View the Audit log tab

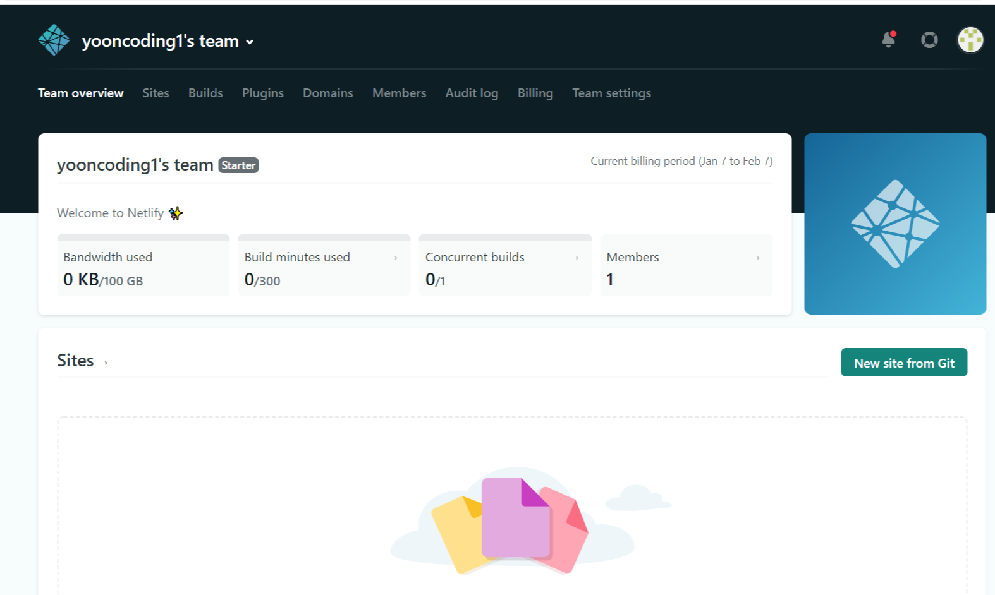point(472,93)
